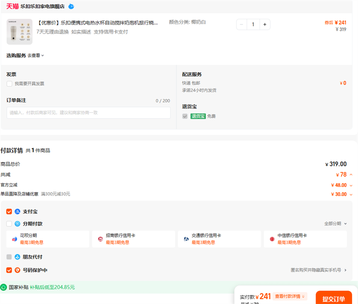Open the product thumbnail image

point(19,32)
